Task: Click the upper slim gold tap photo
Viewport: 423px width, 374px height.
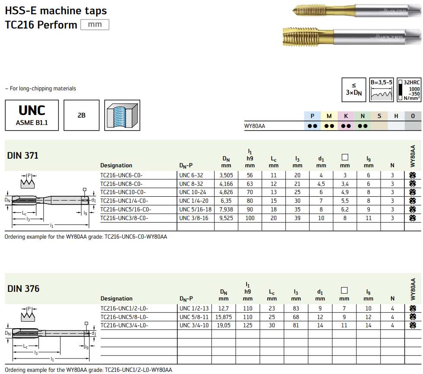Action: [x=357, y=11]
